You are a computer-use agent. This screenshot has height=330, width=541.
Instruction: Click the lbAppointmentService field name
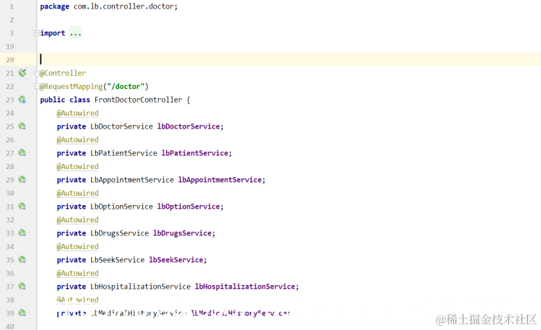pyautogui.click(x=220, y=180)
